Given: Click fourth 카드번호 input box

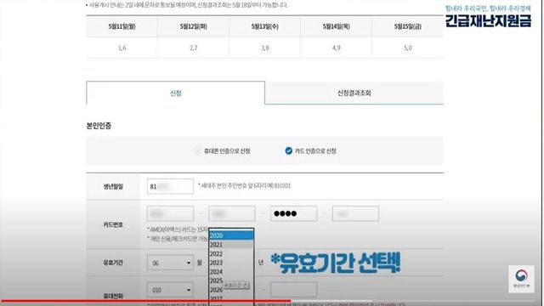Looking at the screenshot, I should [355, 213].
